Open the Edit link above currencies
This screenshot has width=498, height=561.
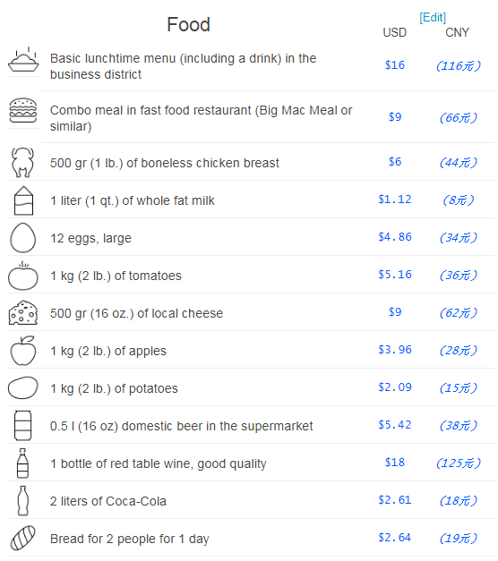tap(433, 18)
